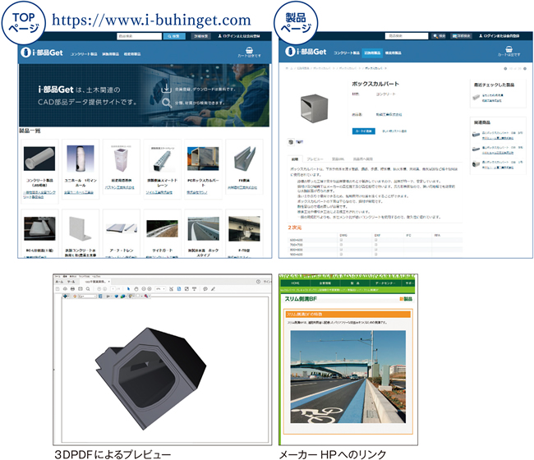Click the magnifier search icon in PDF viewer toolbar
This screenshot has width=534, height=460.
point(88,289)
